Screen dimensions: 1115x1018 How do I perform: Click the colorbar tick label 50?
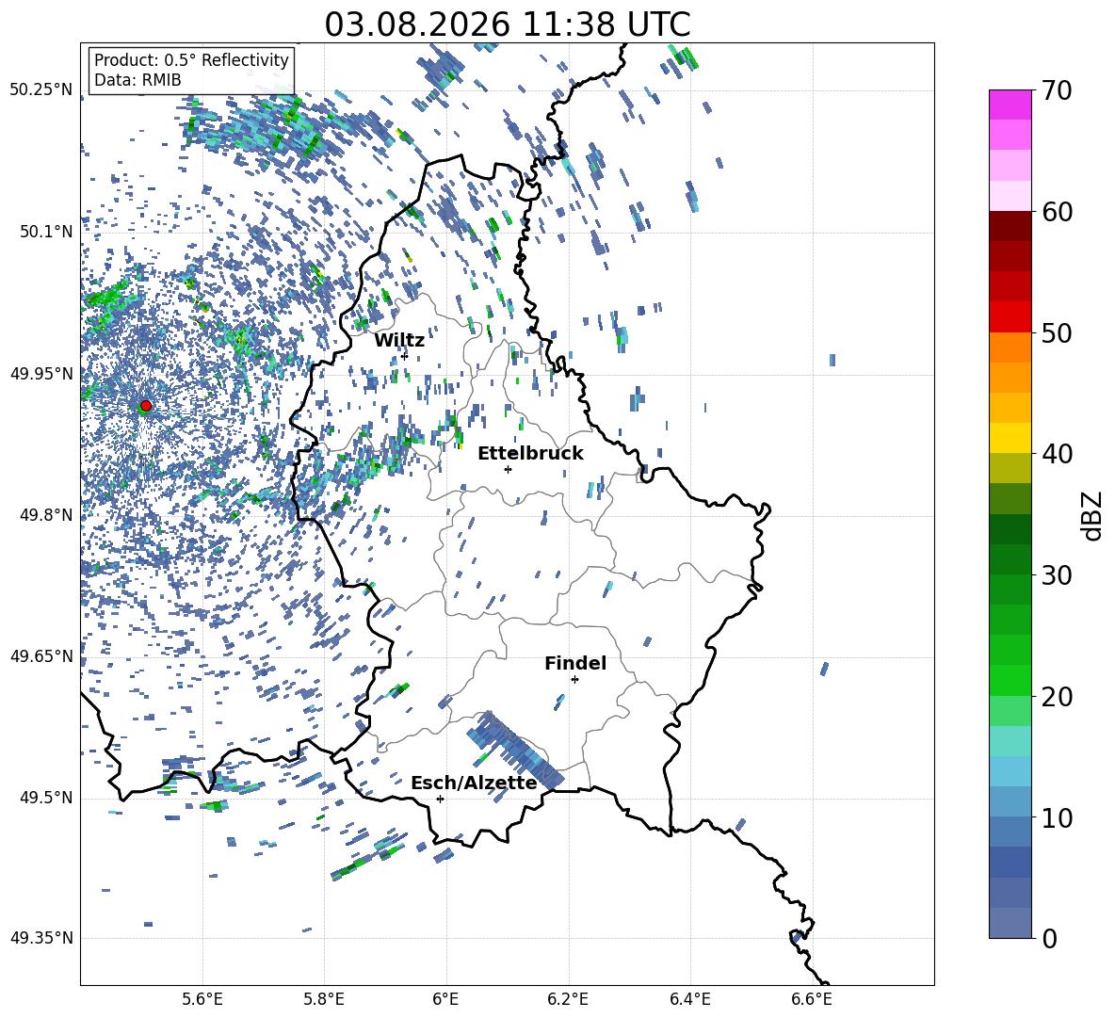coord(1057,333)
